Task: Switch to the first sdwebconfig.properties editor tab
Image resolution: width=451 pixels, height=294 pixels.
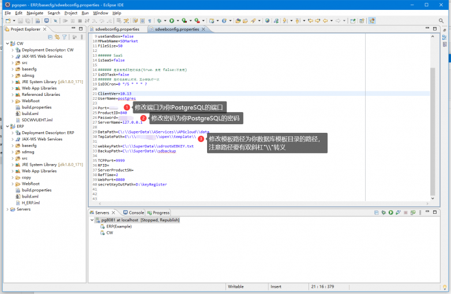Action: pos(117,29)
